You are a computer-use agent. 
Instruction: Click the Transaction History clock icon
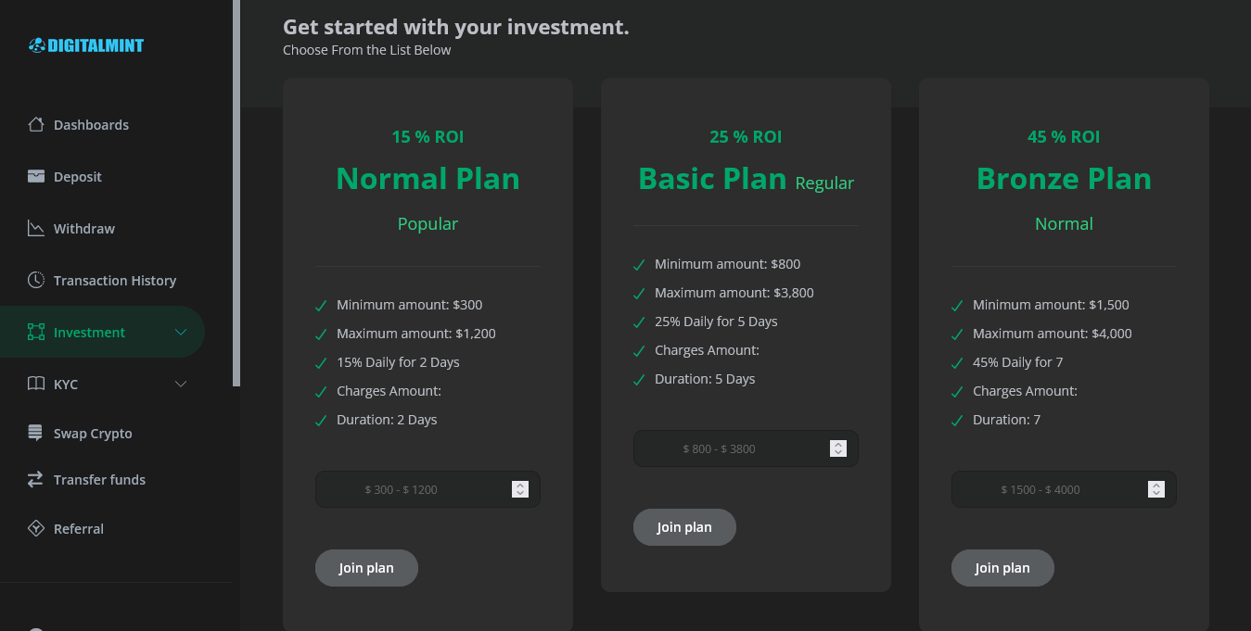36,280
